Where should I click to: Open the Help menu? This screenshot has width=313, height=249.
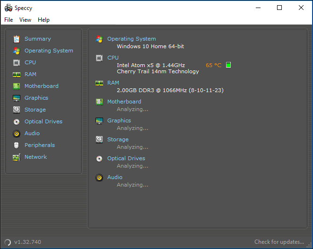(43, 20)
